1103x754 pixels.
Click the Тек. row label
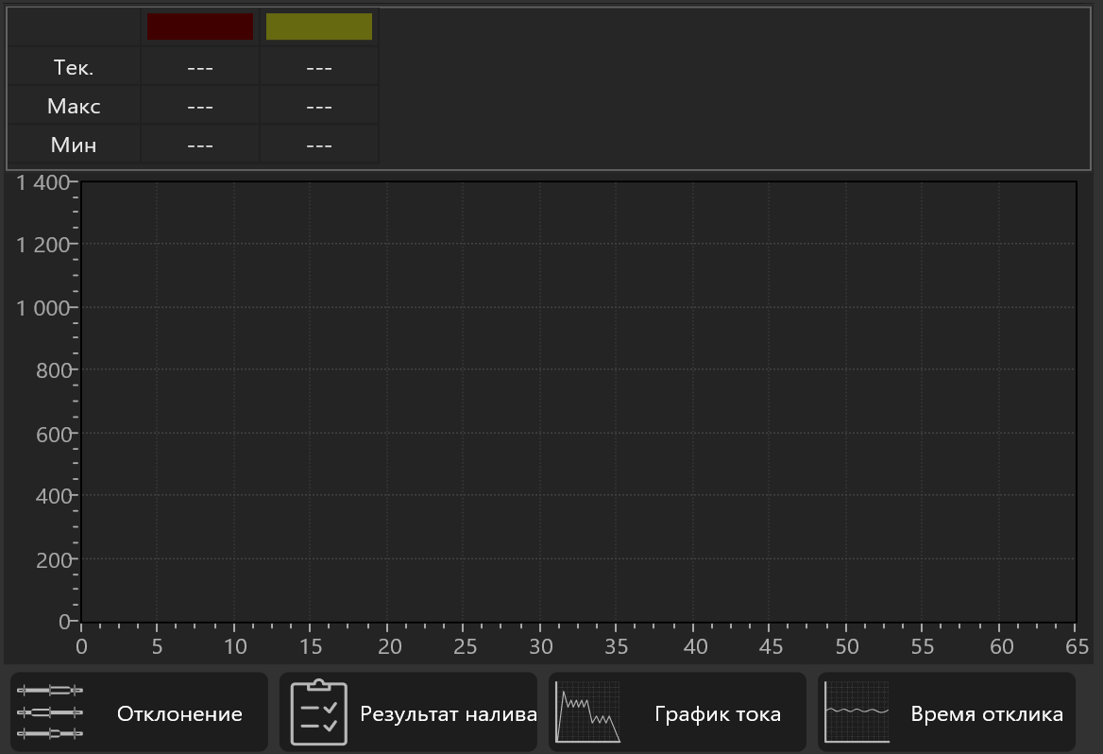pyautogui.click(x=73, y=67)
